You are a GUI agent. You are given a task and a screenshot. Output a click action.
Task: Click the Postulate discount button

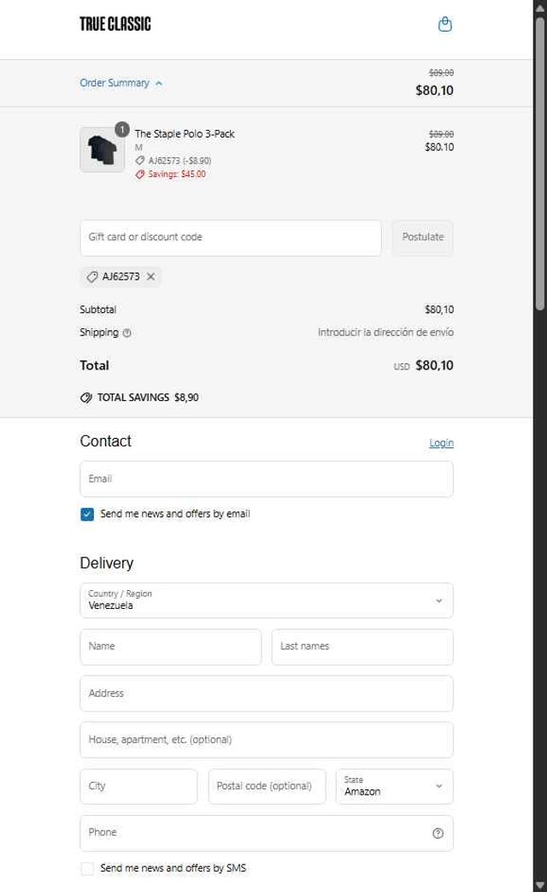click(422, 237)
